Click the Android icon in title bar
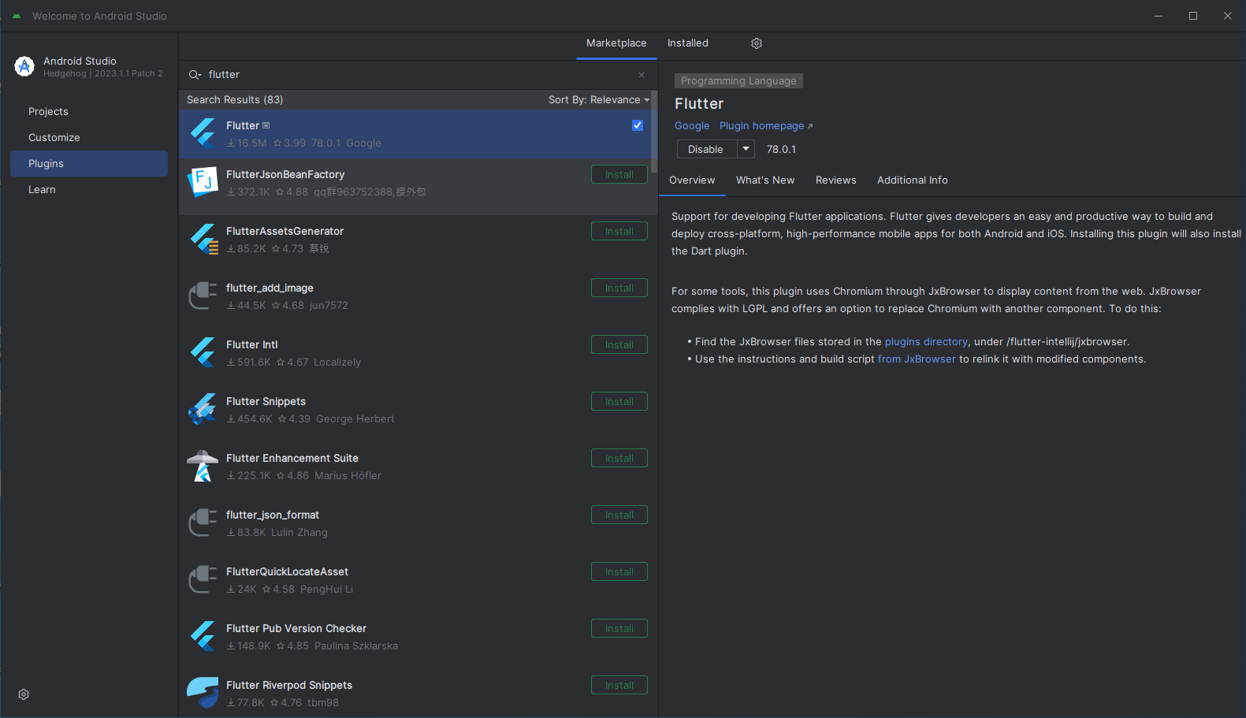 pyautogui.click(x=17, y=16)
